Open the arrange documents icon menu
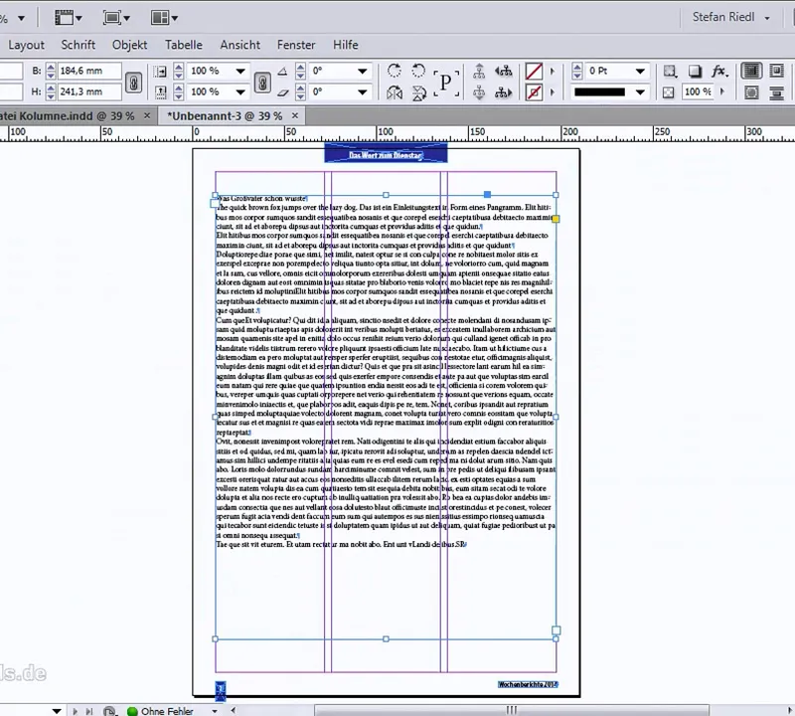795x716 pixels. pos(164,18)
